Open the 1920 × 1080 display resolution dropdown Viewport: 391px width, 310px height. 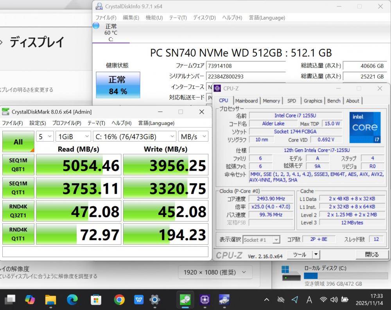click(x=215, y=272)
